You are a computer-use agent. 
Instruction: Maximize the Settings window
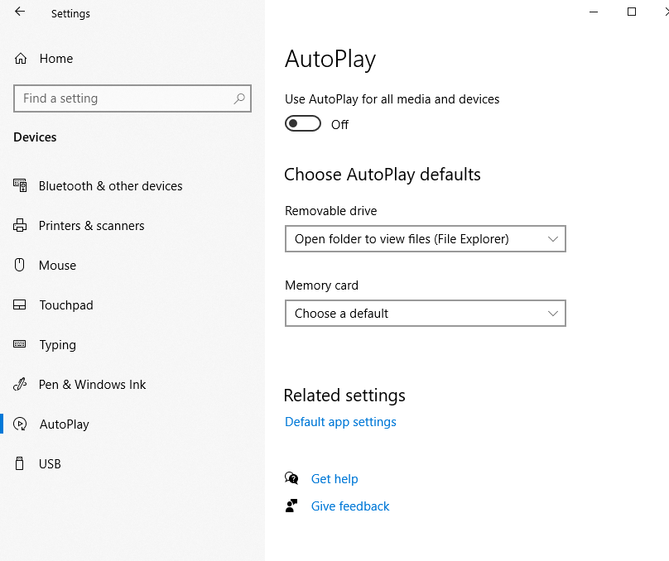click(632, 12)
